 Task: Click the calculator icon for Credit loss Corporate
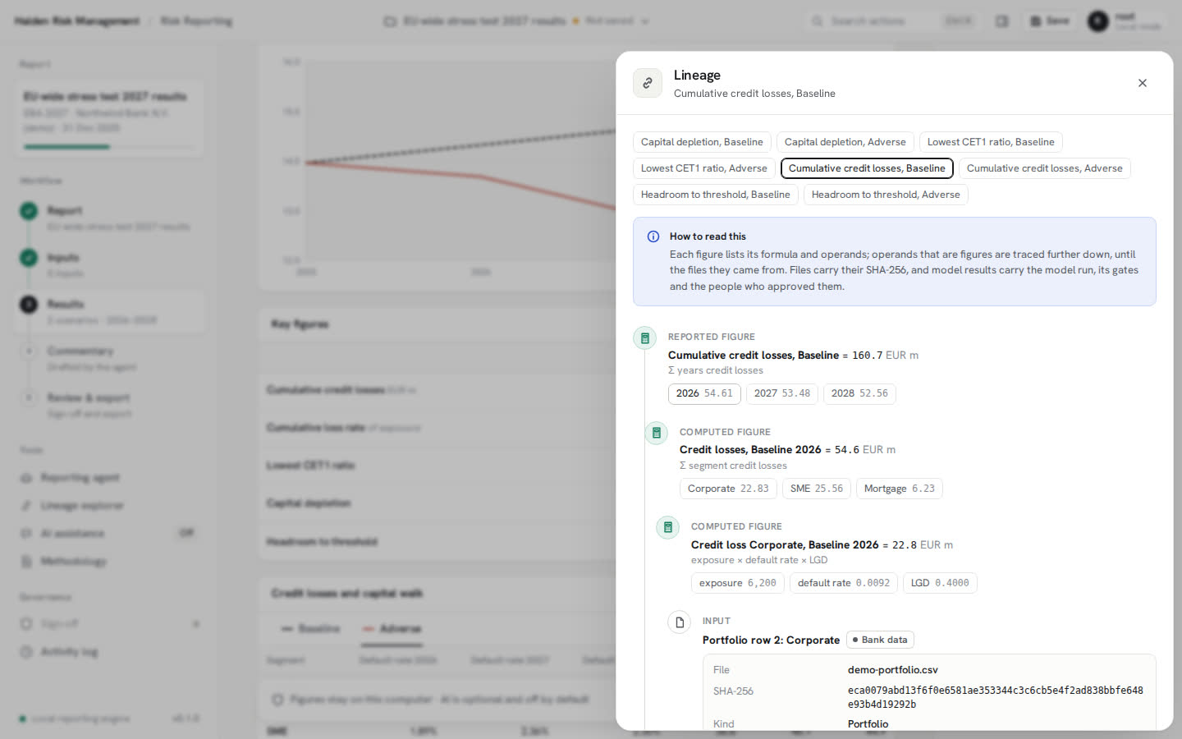coord(668,527)
